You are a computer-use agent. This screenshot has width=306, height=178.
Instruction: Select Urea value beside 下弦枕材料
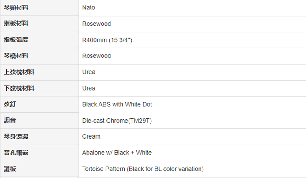(x=89, y=88)
